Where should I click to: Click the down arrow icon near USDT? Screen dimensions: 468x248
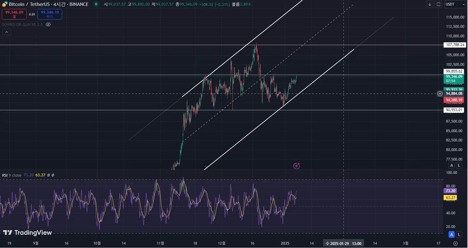pyautogui.click(x=430, y=4)
